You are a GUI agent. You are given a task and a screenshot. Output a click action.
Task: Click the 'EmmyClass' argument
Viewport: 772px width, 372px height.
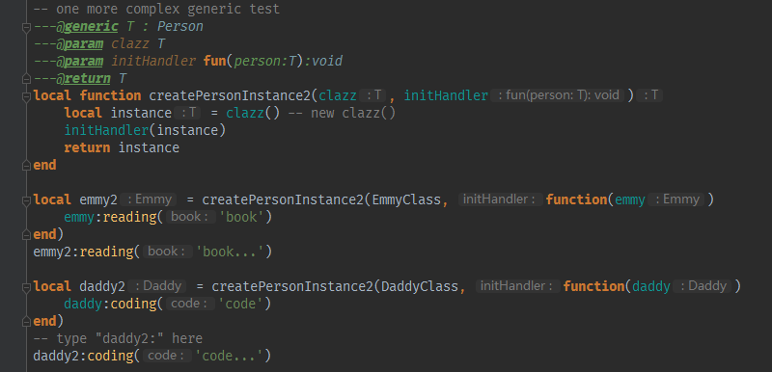[406, 199]
